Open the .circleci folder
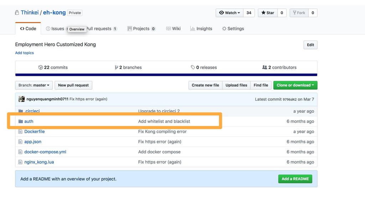Image resolution: width=365 pixels, height=205 pixels. click(x=32, y=111)
